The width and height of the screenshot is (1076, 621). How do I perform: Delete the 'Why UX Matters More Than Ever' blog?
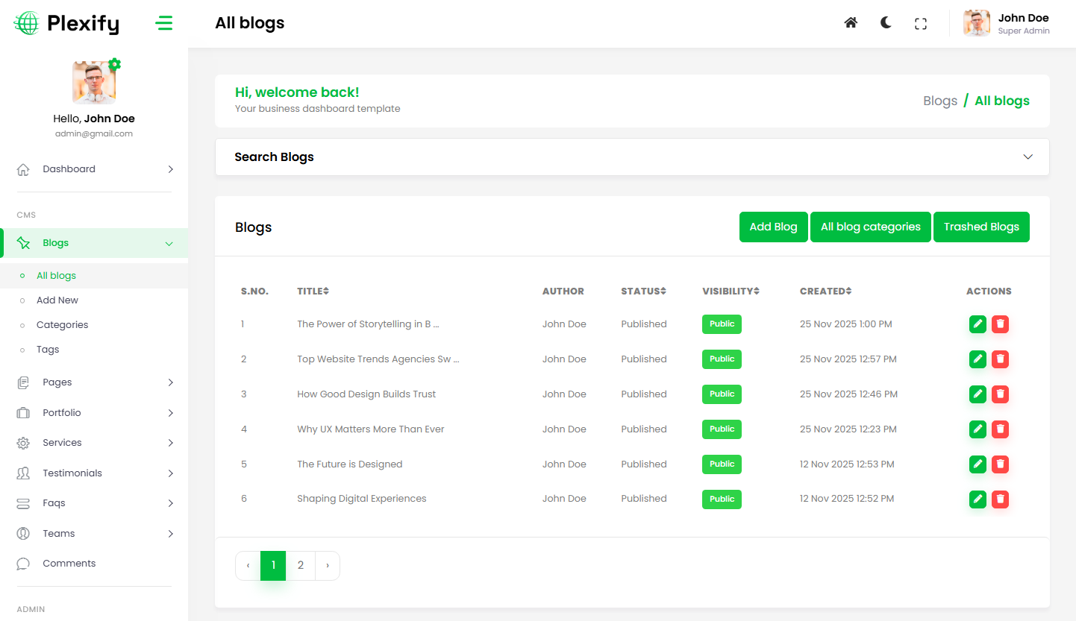(1001, 429)
